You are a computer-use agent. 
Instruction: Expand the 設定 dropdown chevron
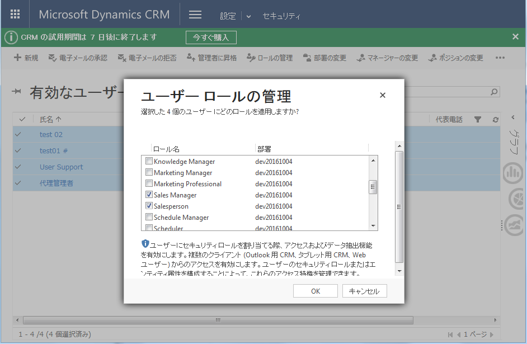248,16
